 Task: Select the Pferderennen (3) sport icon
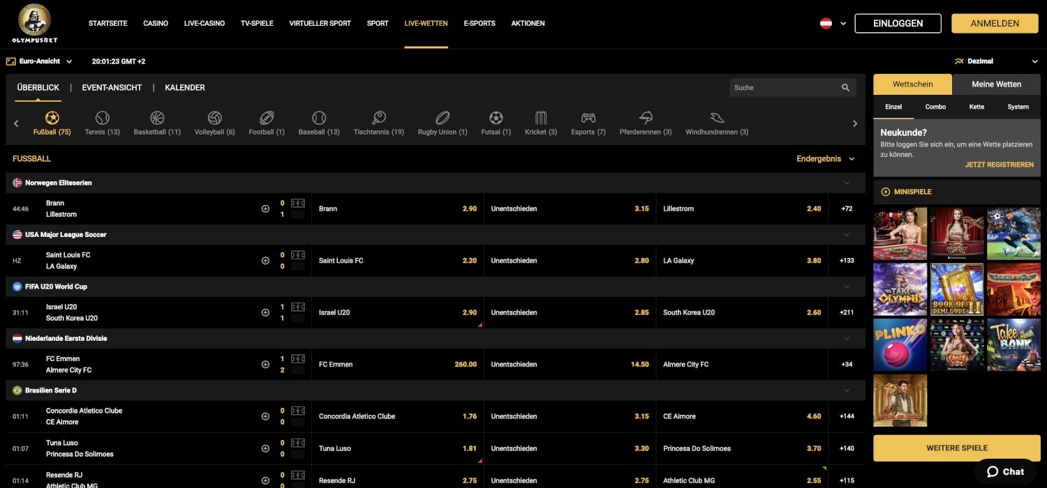[x=646, y=118]
